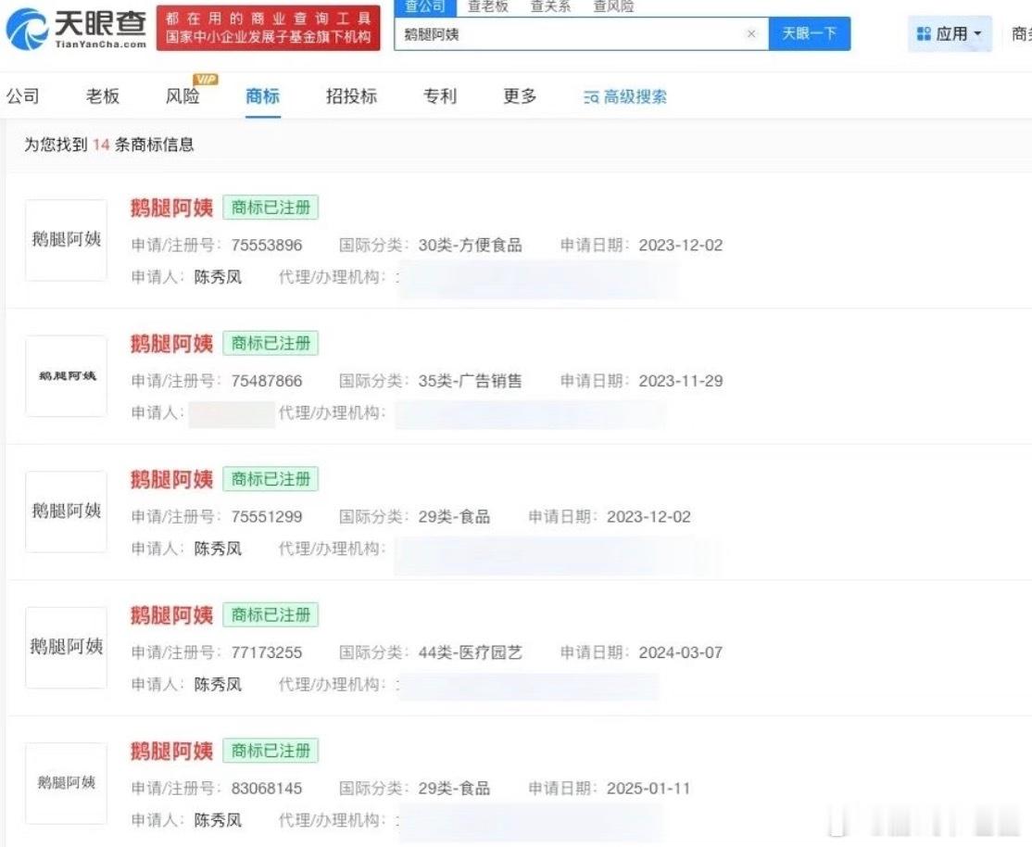Open the 风险 VIP results tab
This screenshot has width=1032, height=847.
(183, 95)
